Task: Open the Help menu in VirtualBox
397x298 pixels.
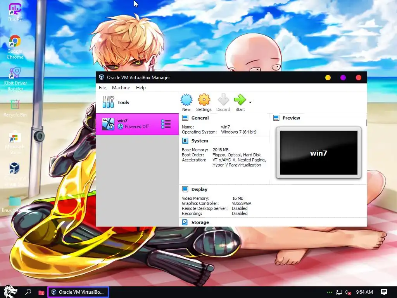Action: 141,87
